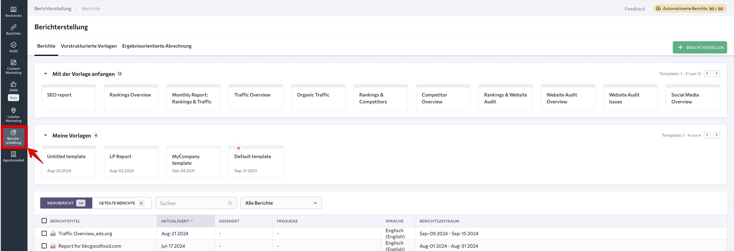
Task: Click the Bericht erstellen button
Action: [x=700, y=48]
